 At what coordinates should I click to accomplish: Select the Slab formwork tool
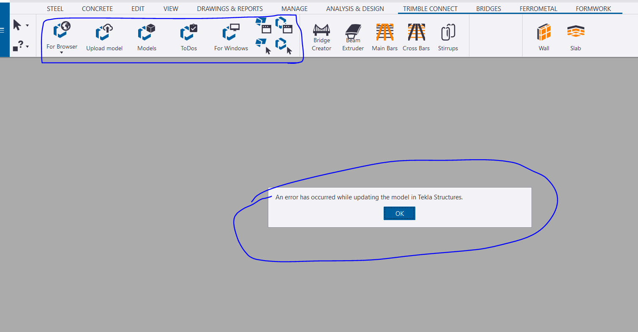(575, 37)
